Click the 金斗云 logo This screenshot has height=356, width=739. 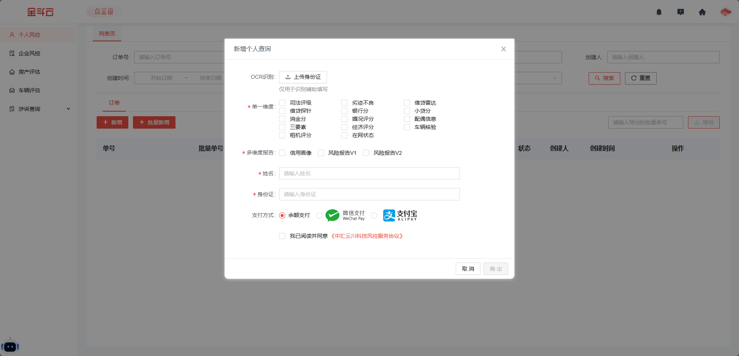40,12
